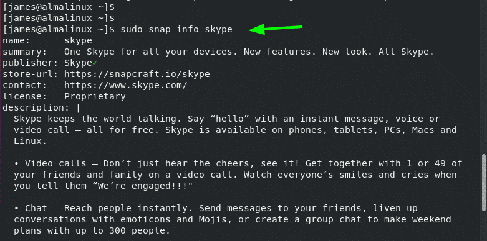Click the 'skype' value beside name
This screenshot has width=487, height=241.
(79, 40)
